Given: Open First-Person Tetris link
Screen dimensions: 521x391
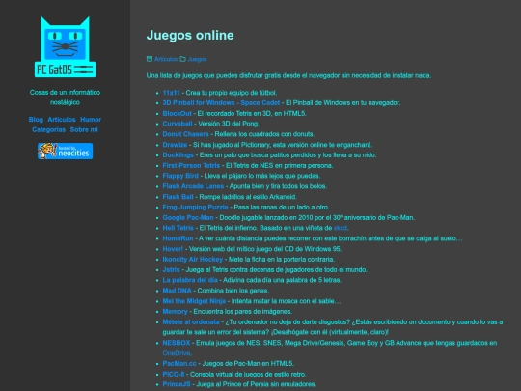Looking at the screenshot, I should (x=191, y=166).
